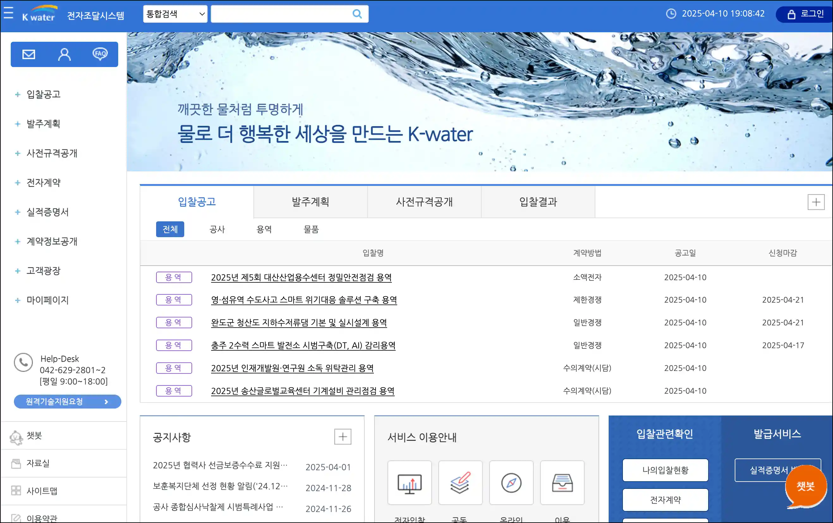
Task: Click 제한경쟁 contract method cell
Action: click(587, 300)
